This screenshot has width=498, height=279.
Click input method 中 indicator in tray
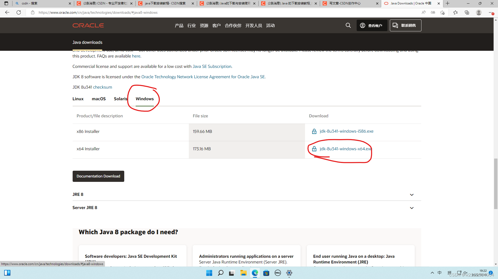tap(439, 273)
